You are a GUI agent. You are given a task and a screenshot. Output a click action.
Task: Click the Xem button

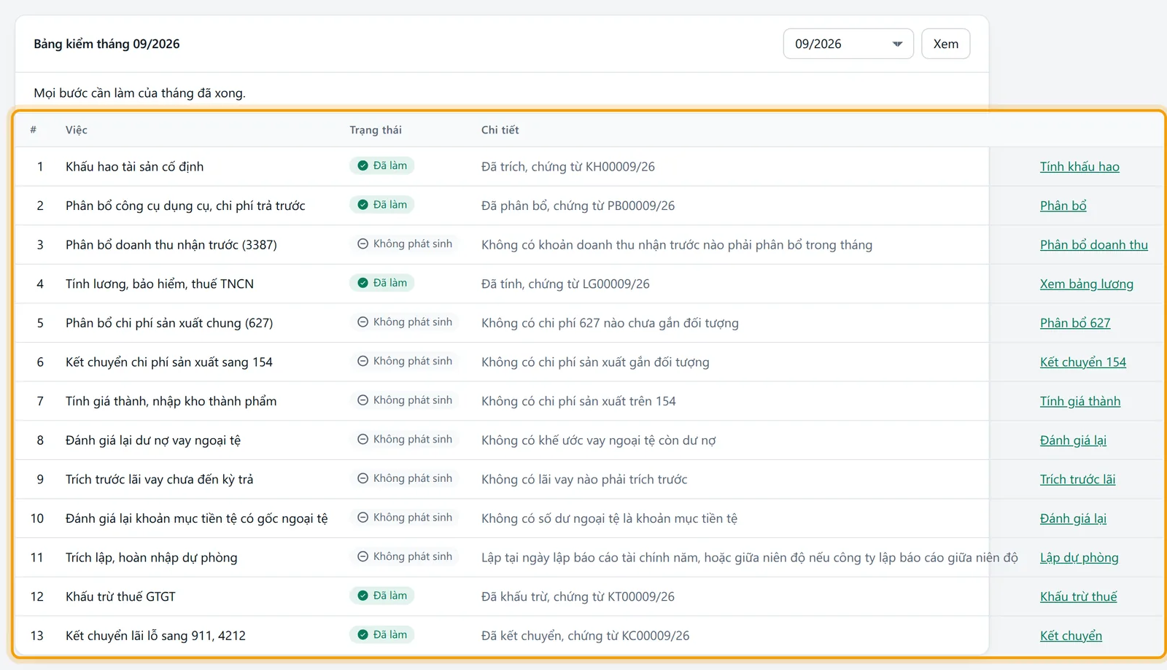(946, 44)
